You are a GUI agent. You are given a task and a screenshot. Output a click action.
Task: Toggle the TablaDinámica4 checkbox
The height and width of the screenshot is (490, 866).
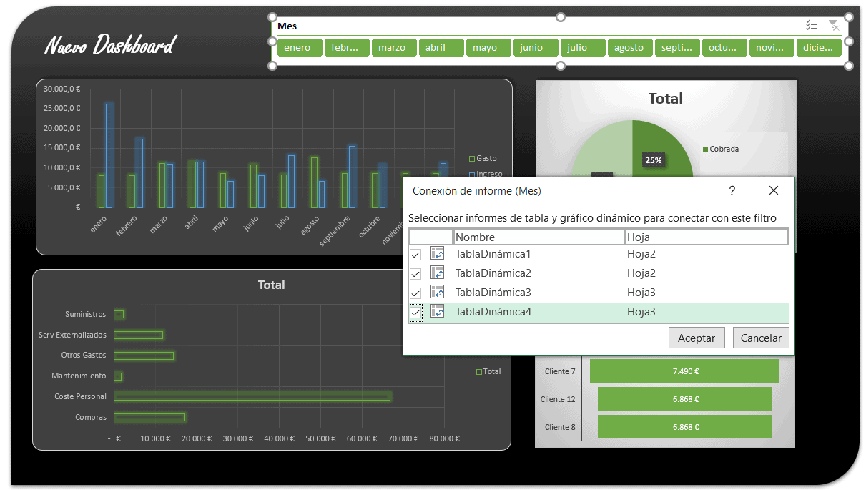point(415,312)
